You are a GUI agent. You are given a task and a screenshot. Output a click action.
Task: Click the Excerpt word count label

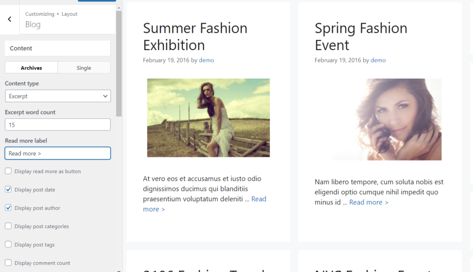pos(30,112)
